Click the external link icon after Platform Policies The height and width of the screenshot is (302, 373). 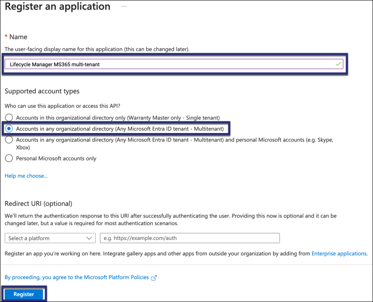pyautogui.click(x=154, y=278)
